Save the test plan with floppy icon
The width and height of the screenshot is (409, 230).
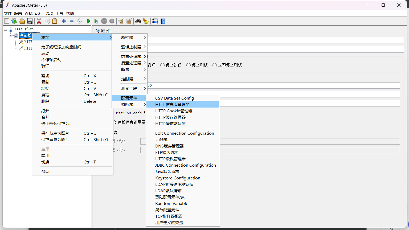pyautogui.click(x=30, y=21)
